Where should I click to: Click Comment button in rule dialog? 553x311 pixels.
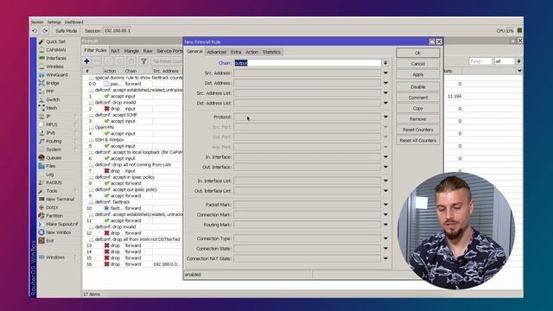pos(418,98)
